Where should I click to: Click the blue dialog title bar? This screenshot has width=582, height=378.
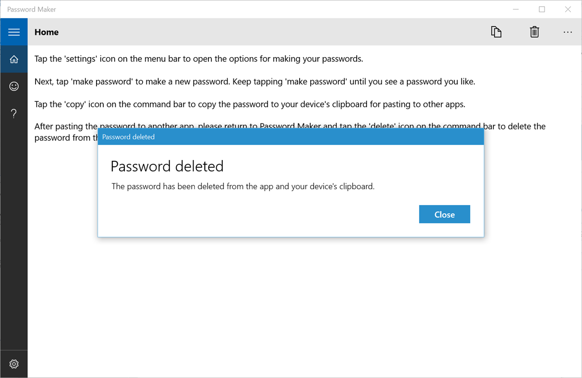click(x=291, y=137)
